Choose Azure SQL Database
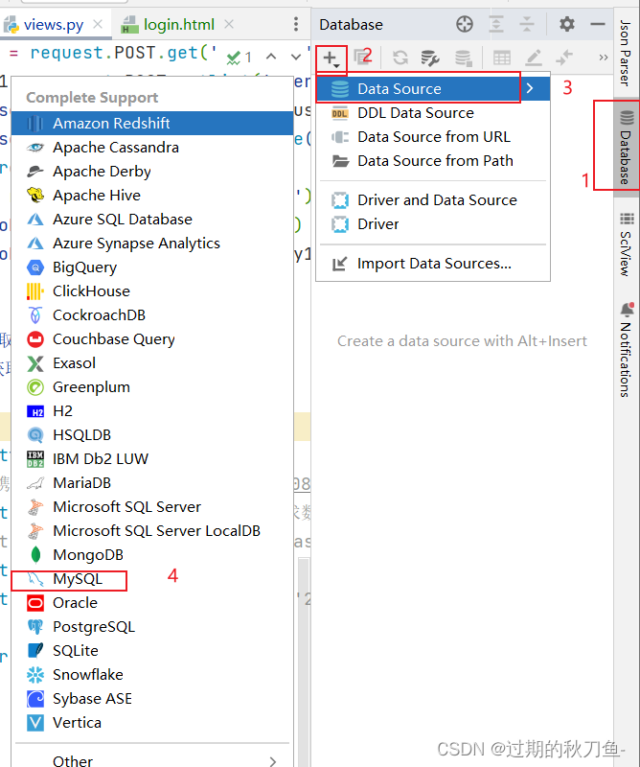The image size is (640, 767). (152, 220)
